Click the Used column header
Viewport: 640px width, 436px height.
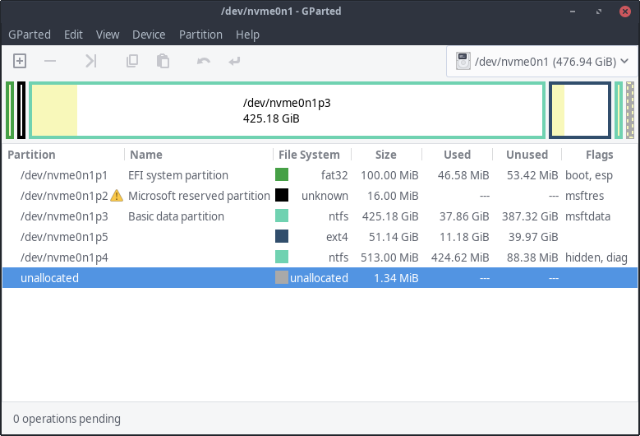point(457,155)
